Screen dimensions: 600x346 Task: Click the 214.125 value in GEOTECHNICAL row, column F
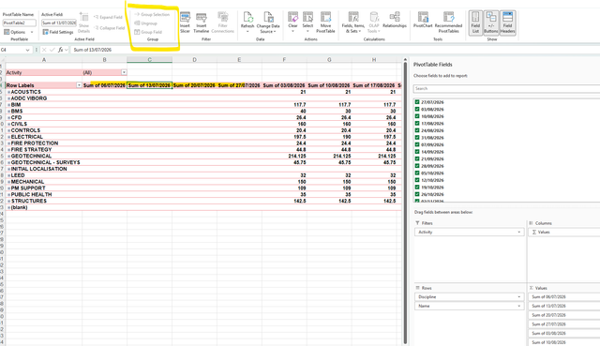tap(297, 157)
